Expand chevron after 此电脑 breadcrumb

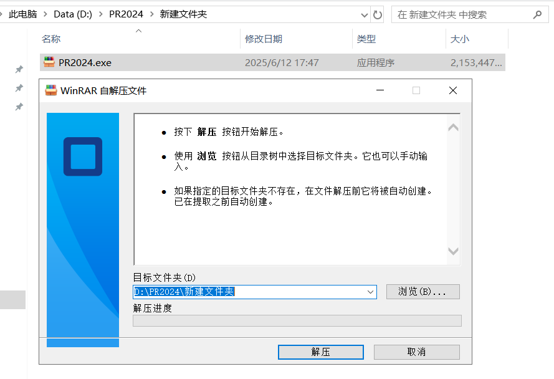45,14
